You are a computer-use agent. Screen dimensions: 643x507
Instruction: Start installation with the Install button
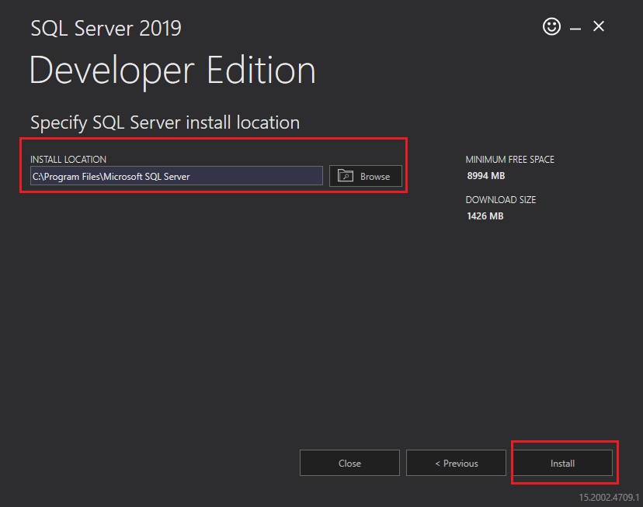[562, 463]
